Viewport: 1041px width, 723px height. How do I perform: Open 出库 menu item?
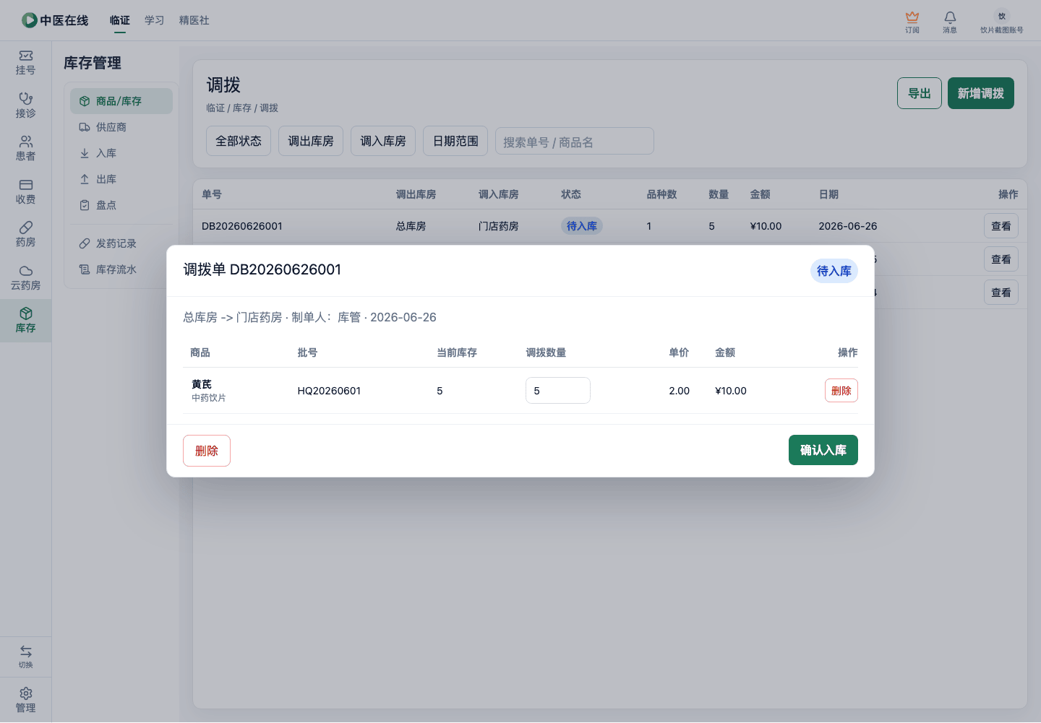click(x=121, y=179)
